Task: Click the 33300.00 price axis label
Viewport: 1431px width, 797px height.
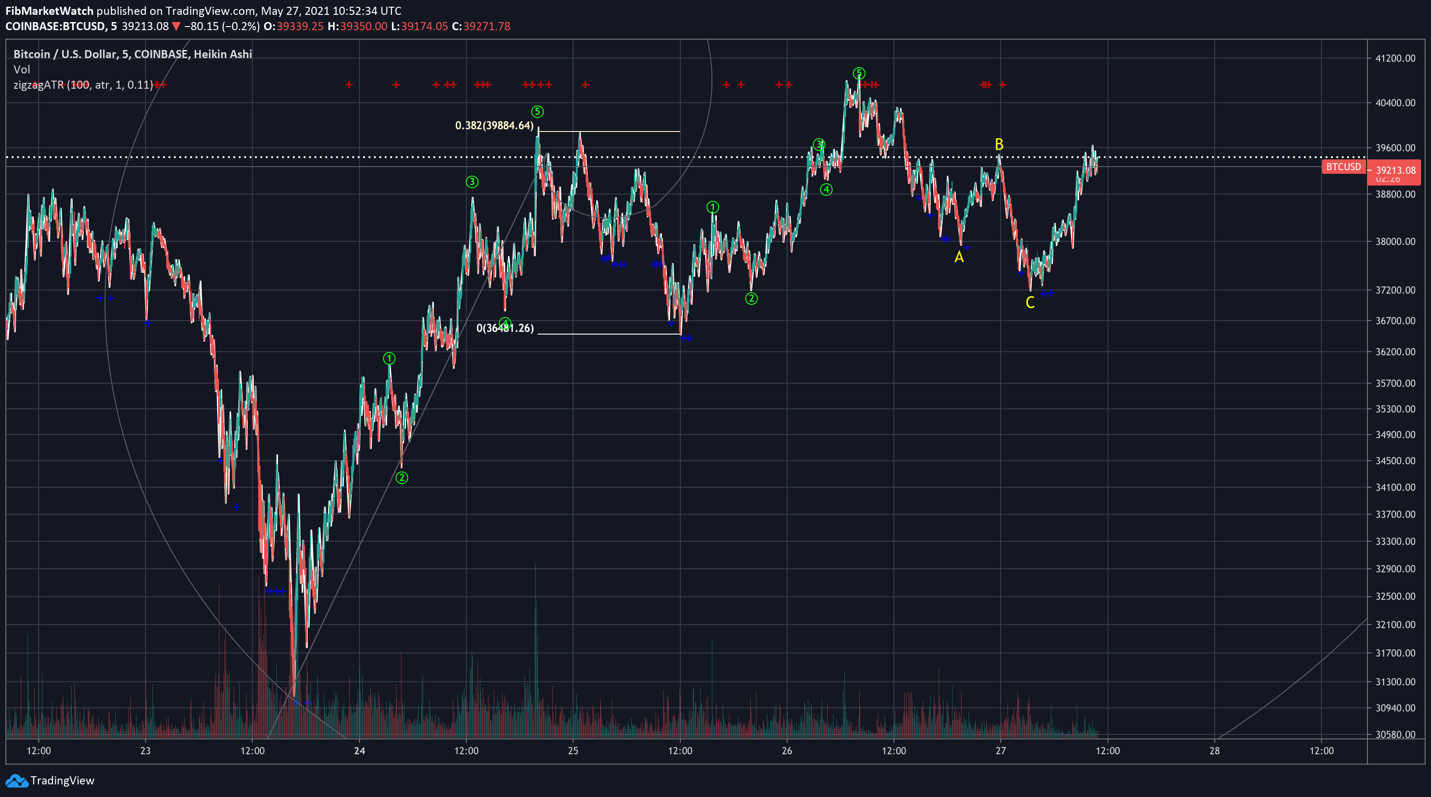Action: pos(1395,541)
